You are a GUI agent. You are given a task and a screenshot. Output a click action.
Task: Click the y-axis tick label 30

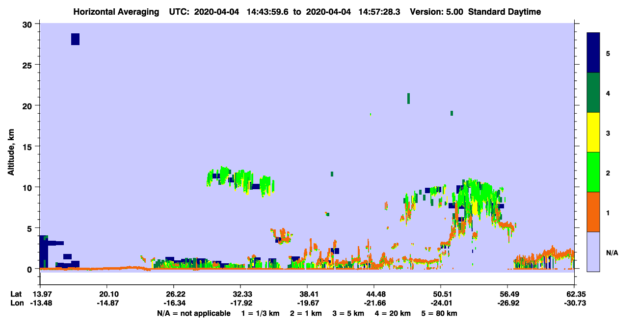point(28,24)
